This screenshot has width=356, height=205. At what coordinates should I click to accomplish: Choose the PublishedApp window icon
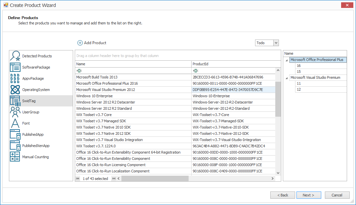click(15, 134)
